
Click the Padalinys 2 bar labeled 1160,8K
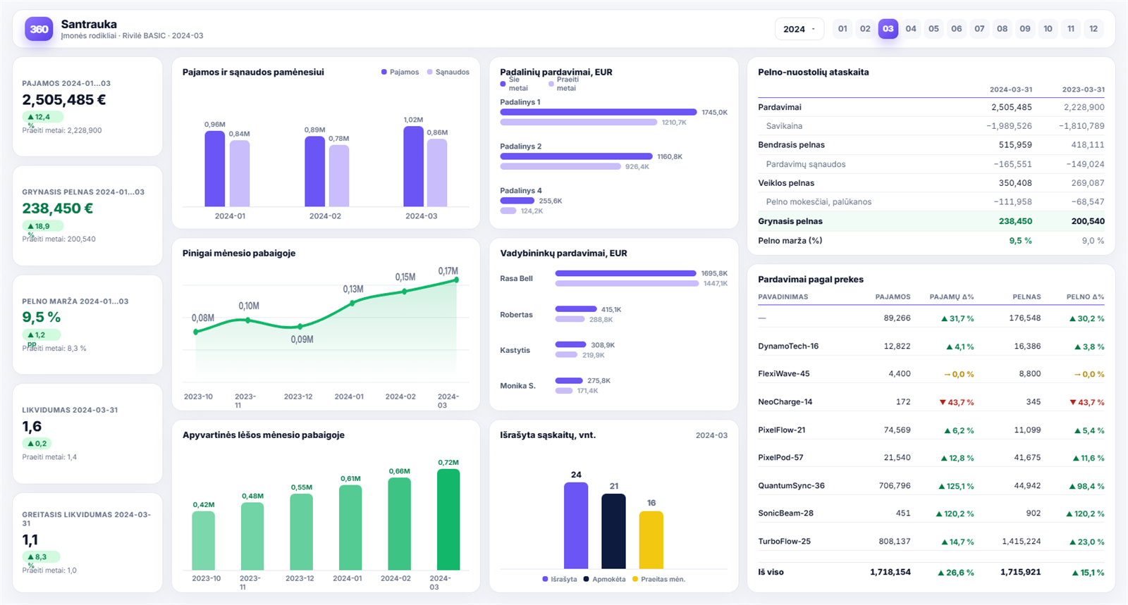point(576,156)
